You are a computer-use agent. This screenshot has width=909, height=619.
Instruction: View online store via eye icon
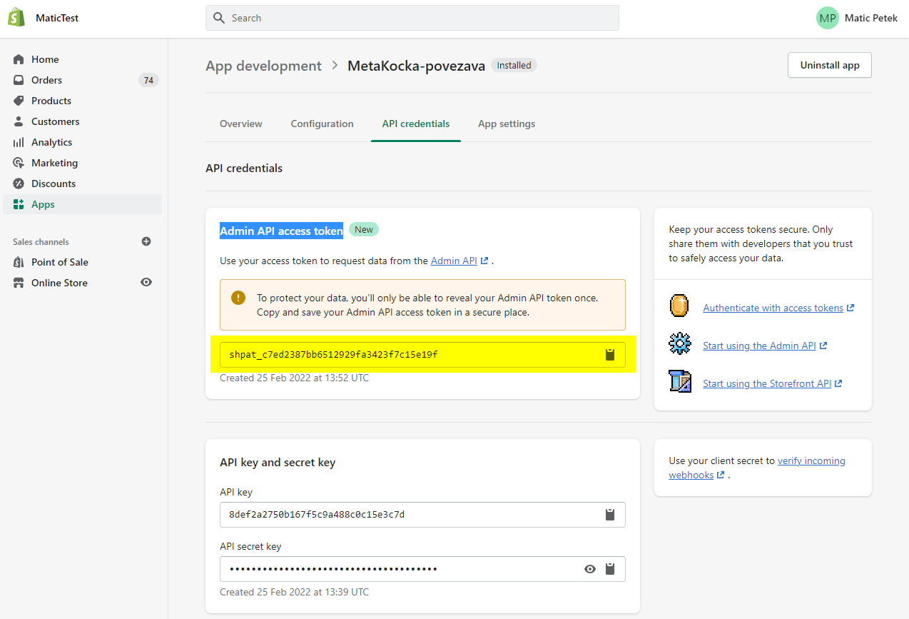(x=146, y=282)
